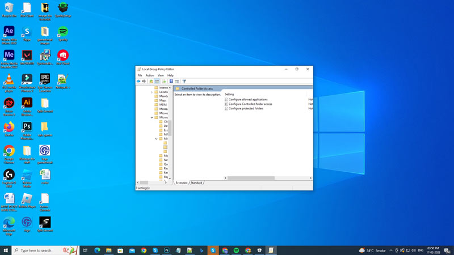
Task: Select the Adobe Media Encoder desktop icon
Action: tap(9, 59)
